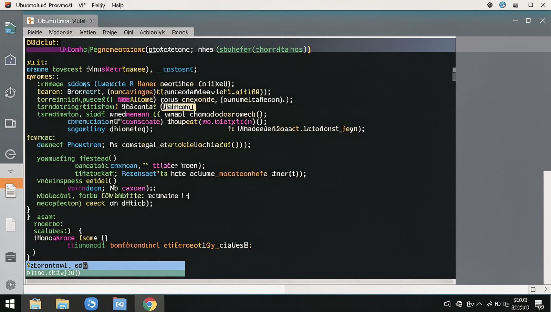This screenshot has width=551, height=312.
Task: Minimize the inner Ubuntu window
Action: point(515,21)
